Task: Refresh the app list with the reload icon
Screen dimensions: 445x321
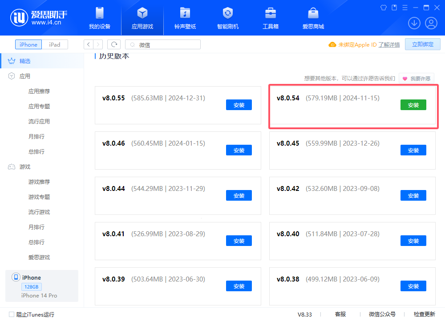Action: 114,44
